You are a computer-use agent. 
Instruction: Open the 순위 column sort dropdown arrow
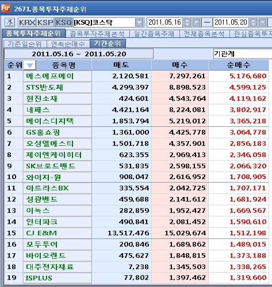(30, 65)
